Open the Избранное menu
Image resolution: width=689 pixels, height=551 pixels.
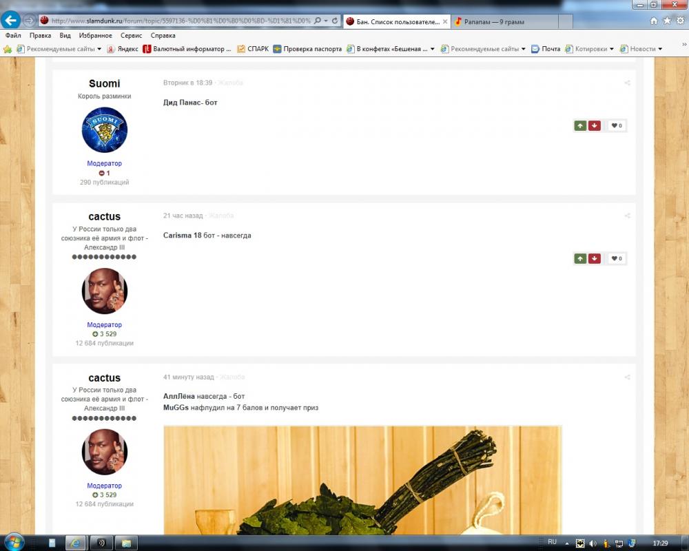(95, 35)
